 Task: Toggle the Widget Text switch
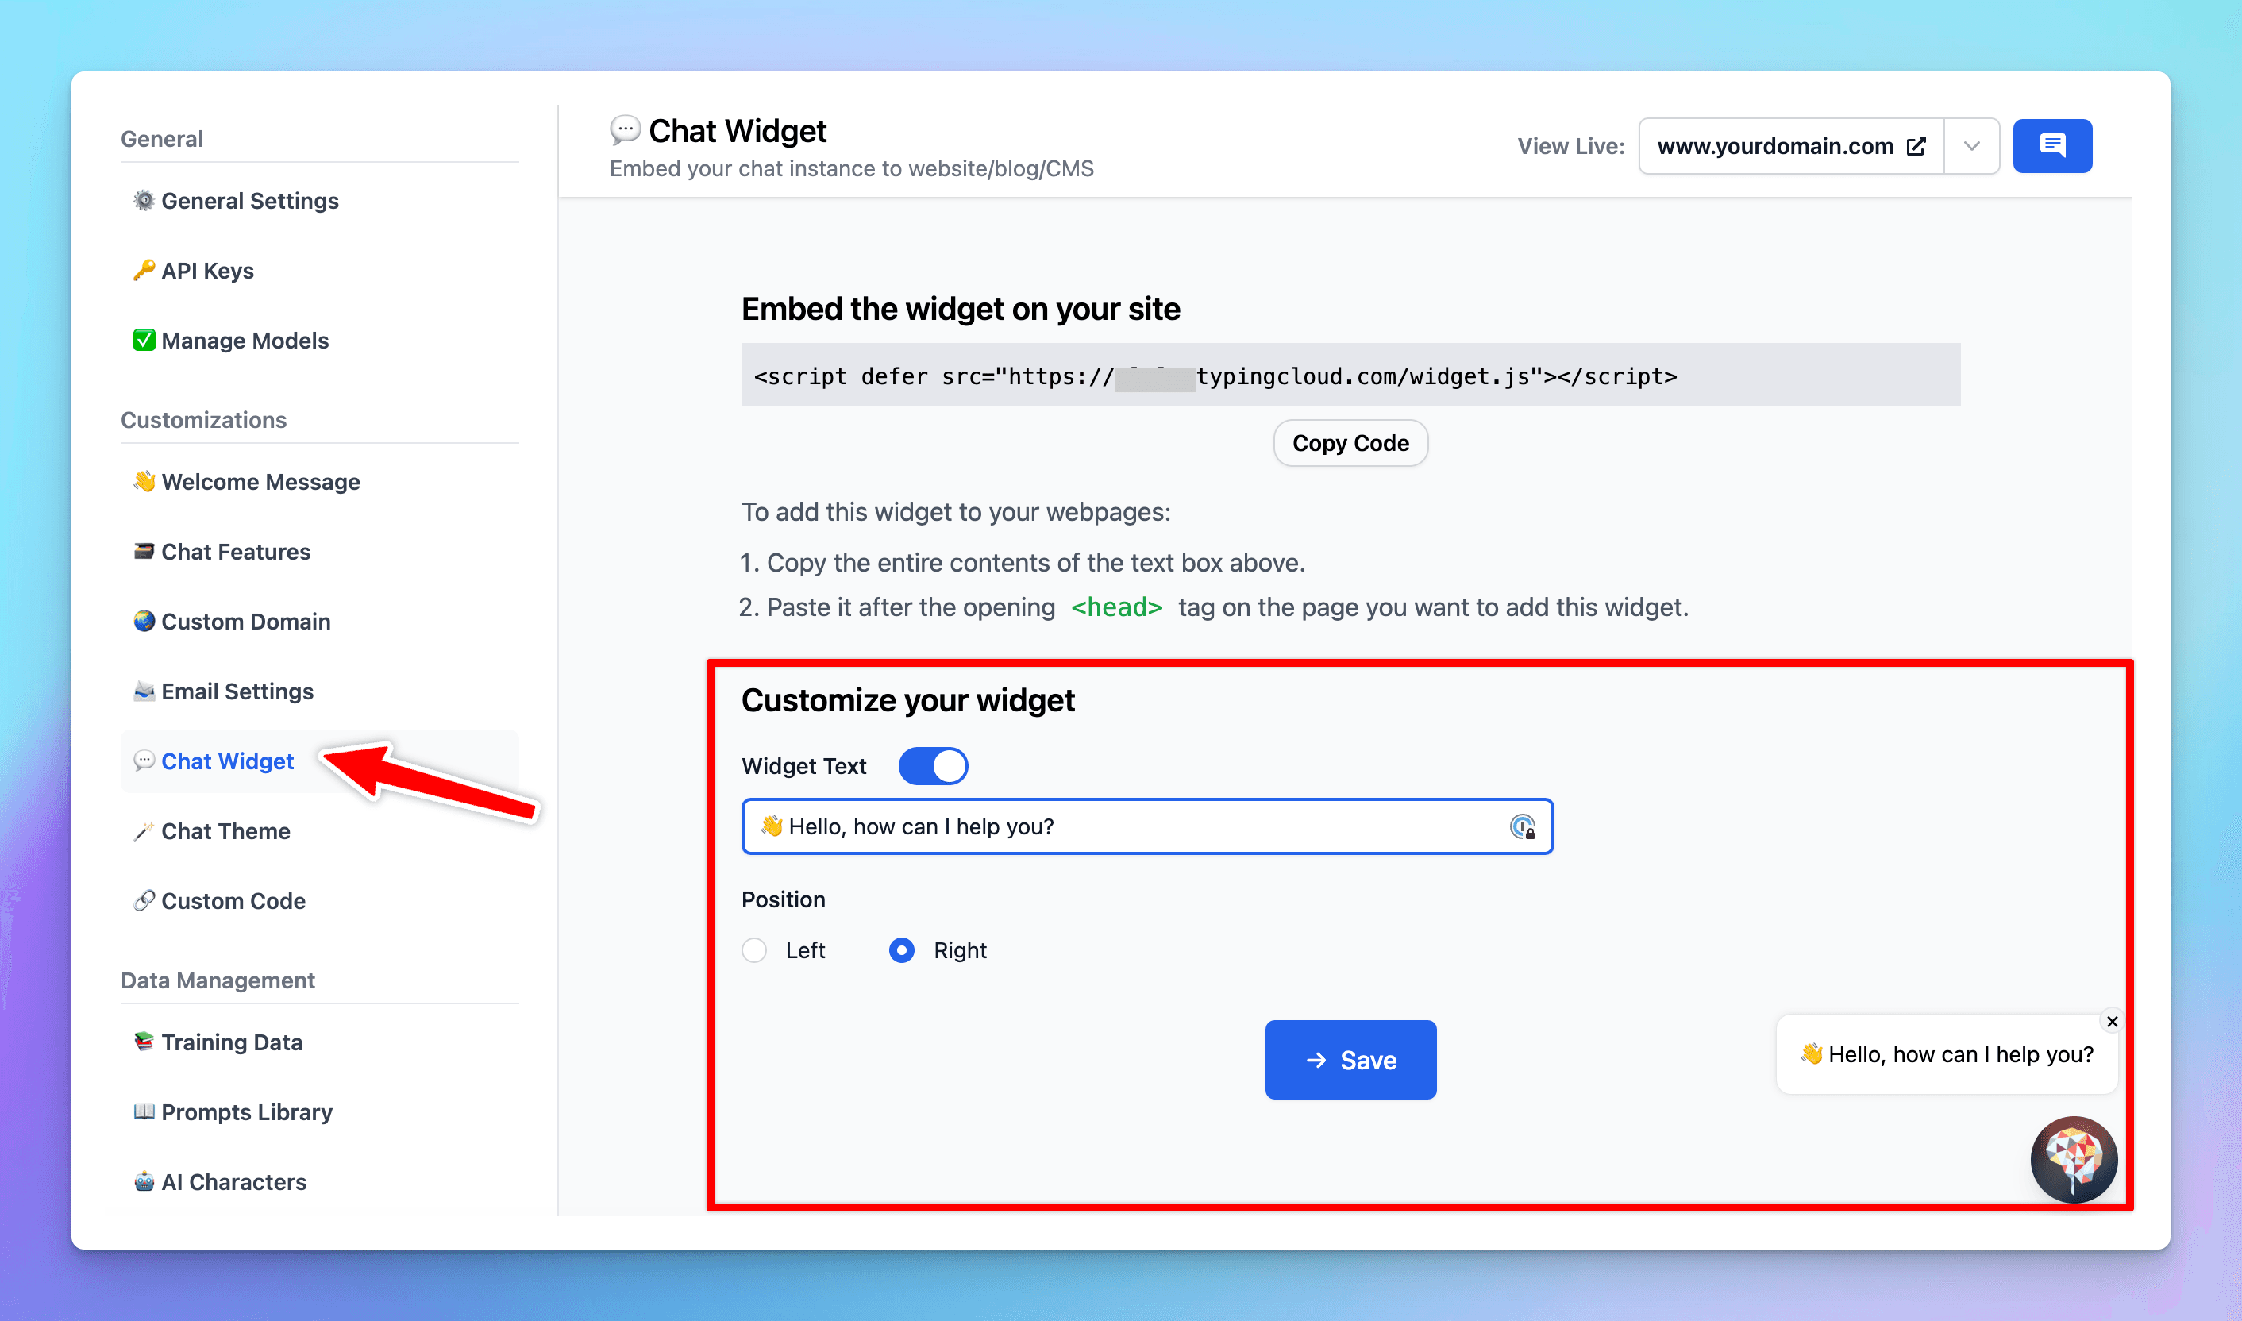point(932,766)
